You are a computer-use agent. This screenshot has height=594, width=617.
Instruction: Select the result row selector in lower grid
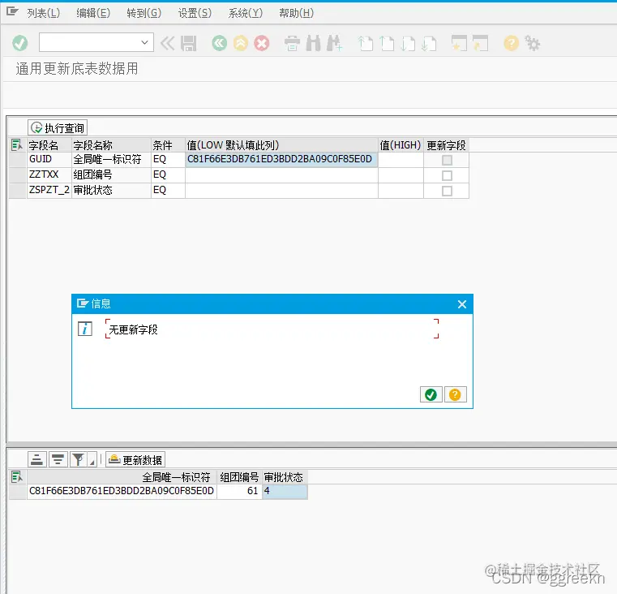18,491
